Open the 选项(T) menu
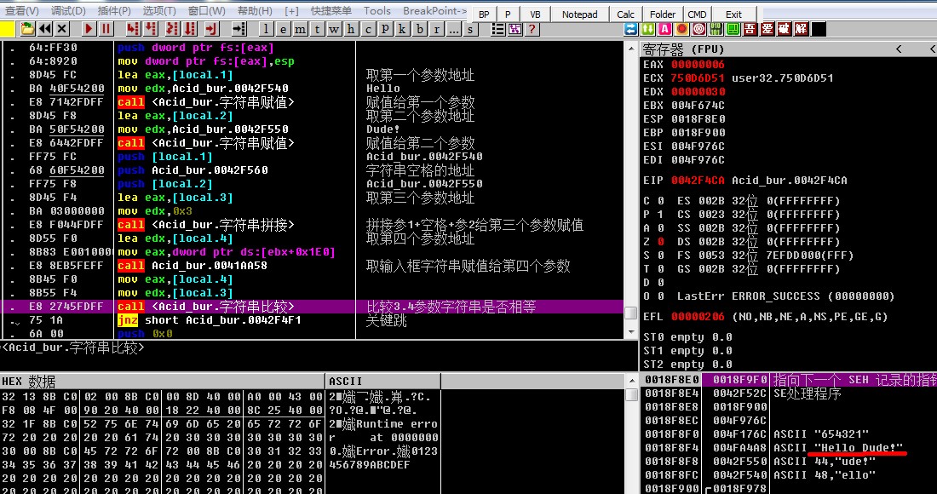The image size is (937, 494). pos(159,11)
